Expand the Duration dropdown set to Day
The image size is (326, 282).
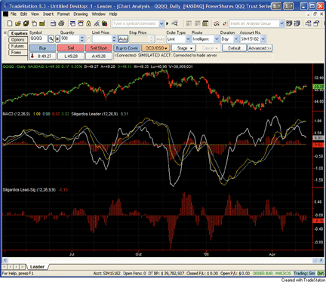229,39
